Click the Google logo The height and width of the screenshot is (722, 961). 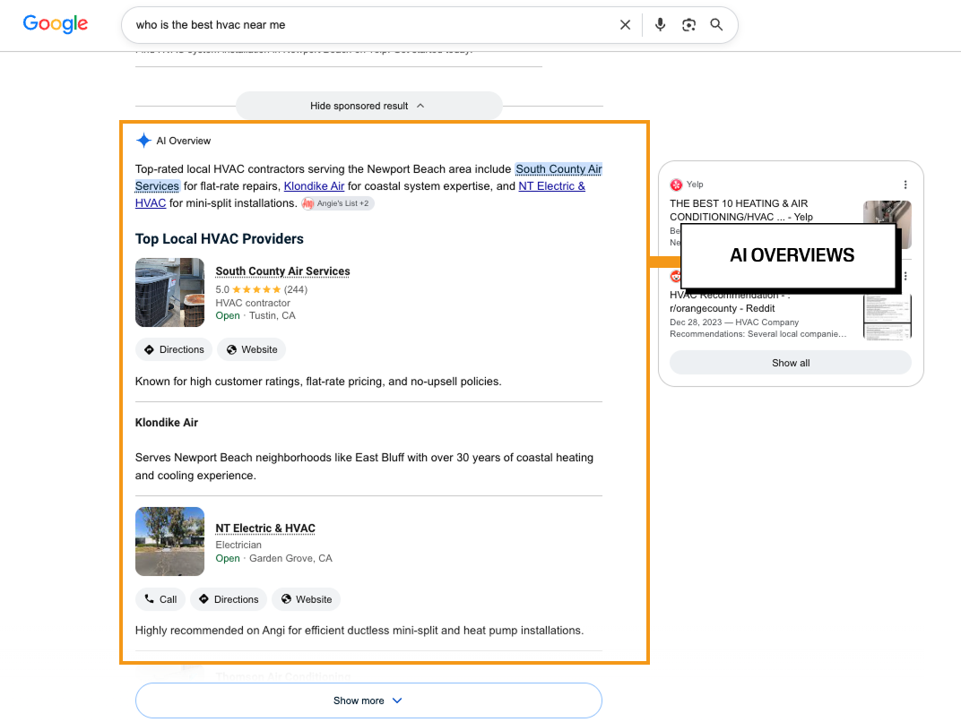56,24
